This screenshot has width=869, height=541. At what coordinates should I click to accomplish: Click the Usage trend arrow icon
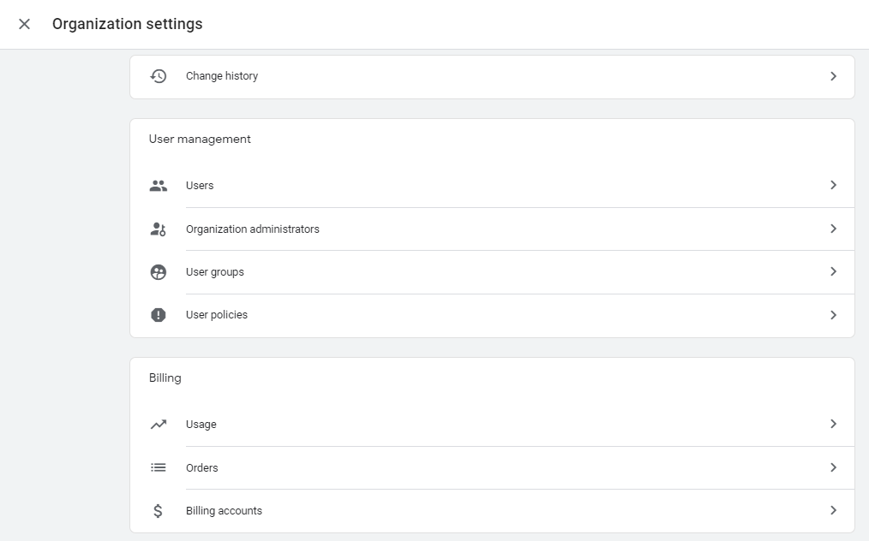click(x=158, y=425)
